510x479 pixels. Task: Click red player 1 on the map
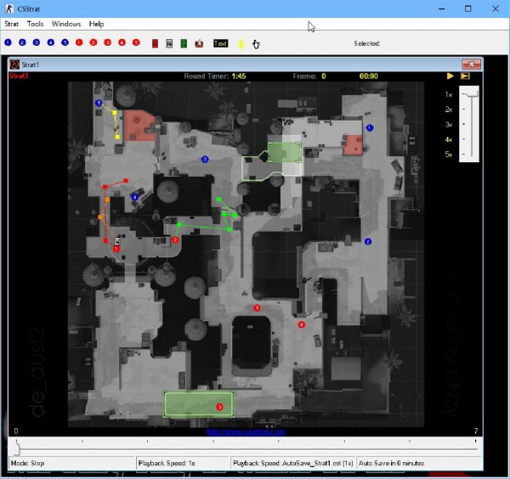coord(116,249)
